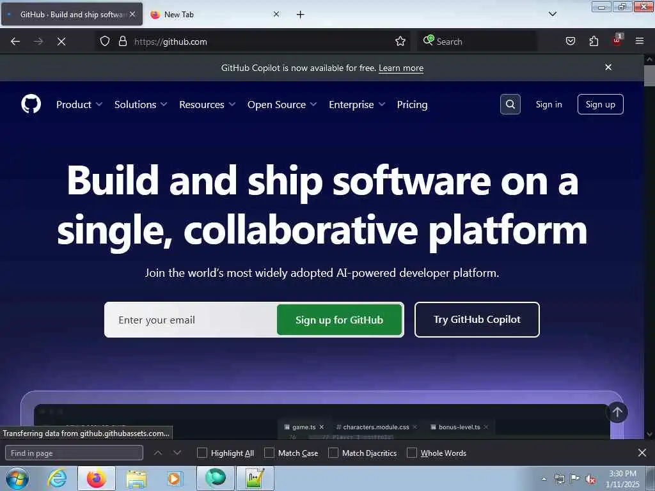Follow the Learn more link in banner
The width and height of the screenshot is (655, 491).
(401, 68)
